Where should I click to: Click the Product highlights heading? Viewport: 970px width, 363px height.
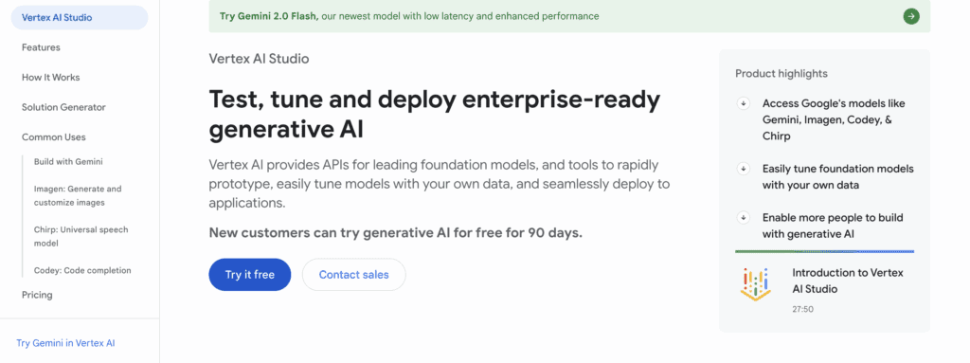point(781,74)
